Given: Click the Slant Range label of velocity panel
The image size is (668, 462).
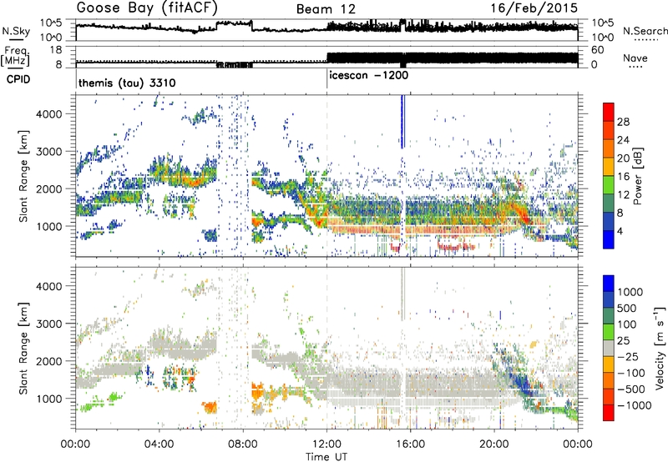Looking at the screenshot, I should (23, 349).
